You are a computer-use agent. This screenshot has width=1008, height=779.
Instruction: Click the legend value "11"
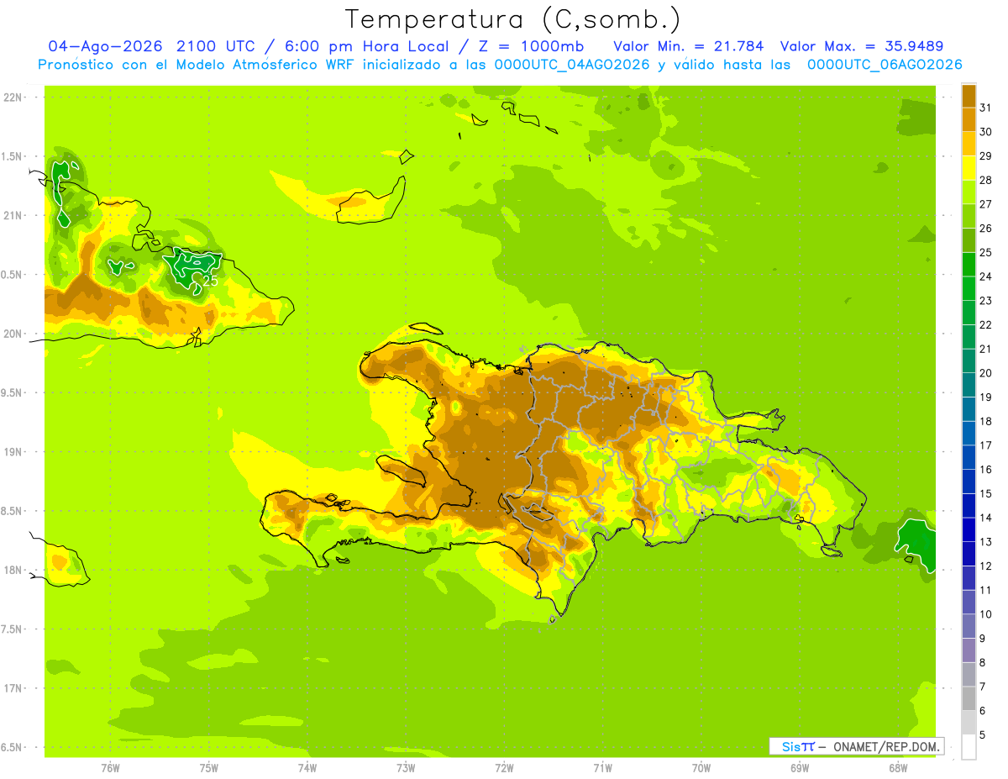click(986, 590)
